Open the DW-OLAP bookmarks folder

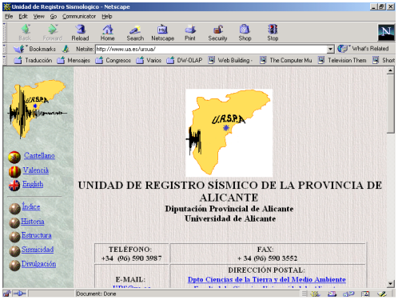(185, 60)
